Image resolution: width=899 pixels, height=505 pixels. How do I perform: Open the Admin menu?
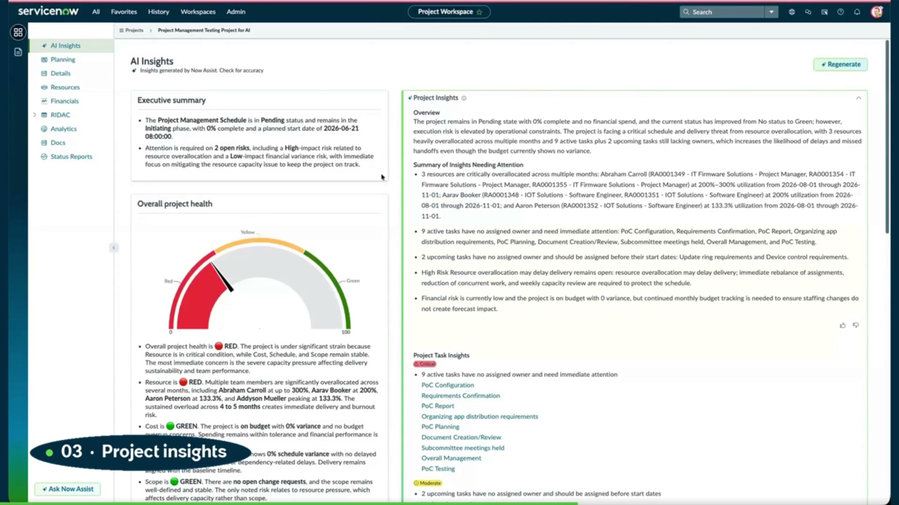236,12
